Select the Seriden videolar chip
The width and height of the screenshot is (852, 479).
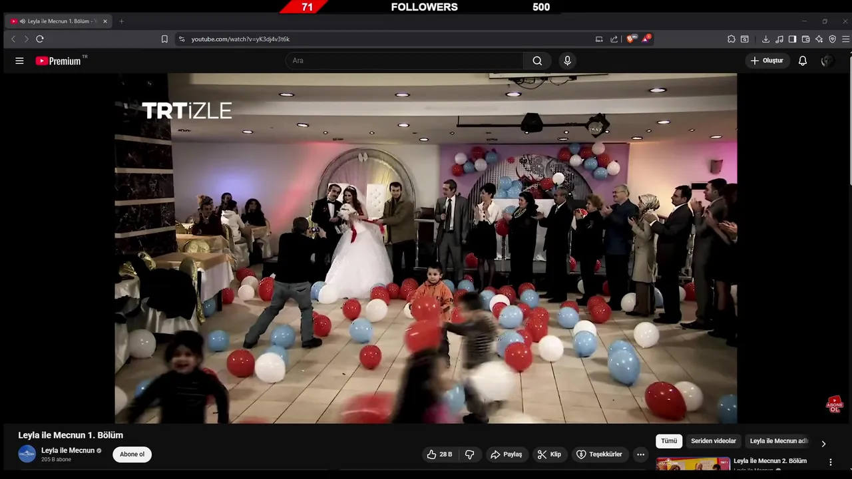(714, 441)
